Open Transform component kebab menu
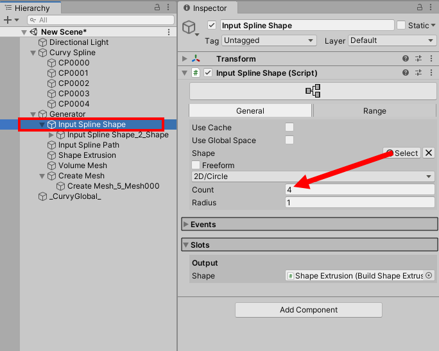The height and width of the screenshot is (351, 439). click(x=431, y=58)
